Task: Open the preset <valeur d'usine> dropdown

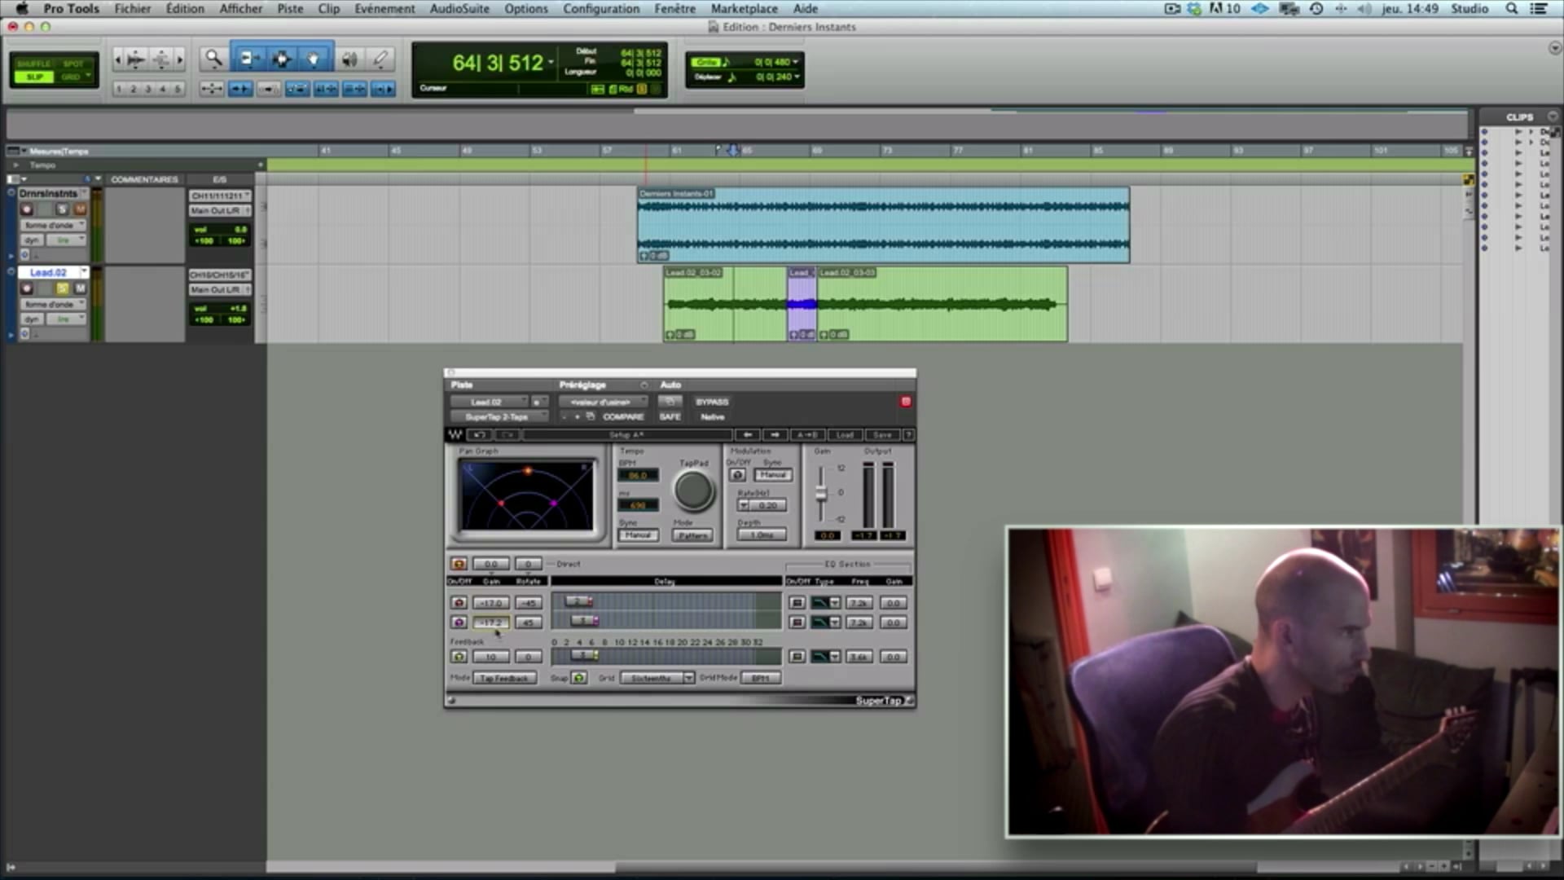Action: 603,402
